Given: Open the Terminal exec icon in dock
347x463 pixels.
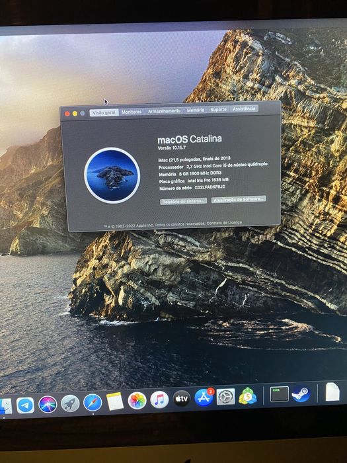Looking at the screenshot, I should (x=279, y=394).
